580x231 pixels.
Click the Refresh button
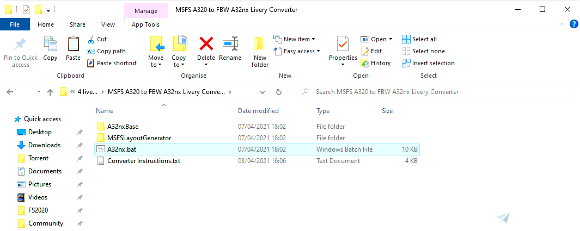pos(279,92)
